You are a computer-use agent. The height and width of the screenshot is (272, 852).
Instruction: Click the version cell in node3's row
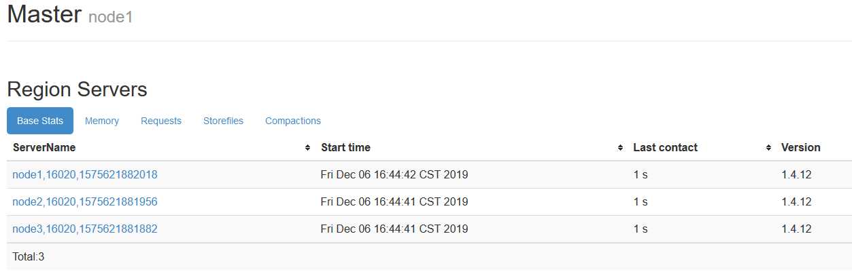tap(796, 229)
